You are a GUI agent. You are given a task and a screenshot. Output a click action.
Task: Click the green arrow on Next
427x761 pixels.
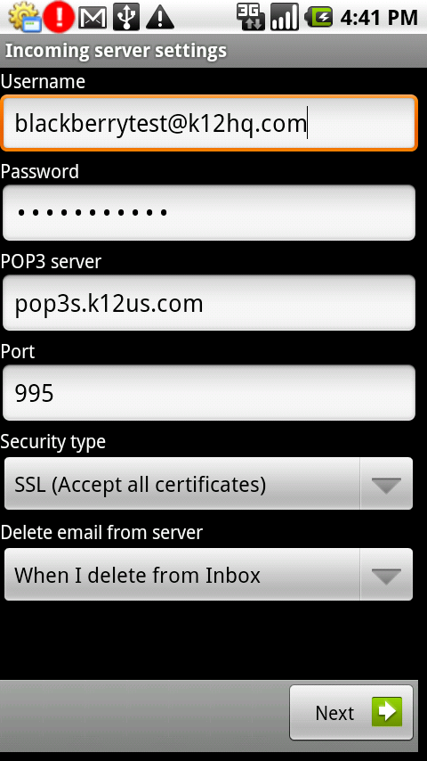pos(387,711)
